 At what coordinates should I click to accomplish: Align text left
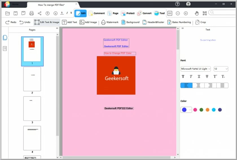tap(186, 85)
